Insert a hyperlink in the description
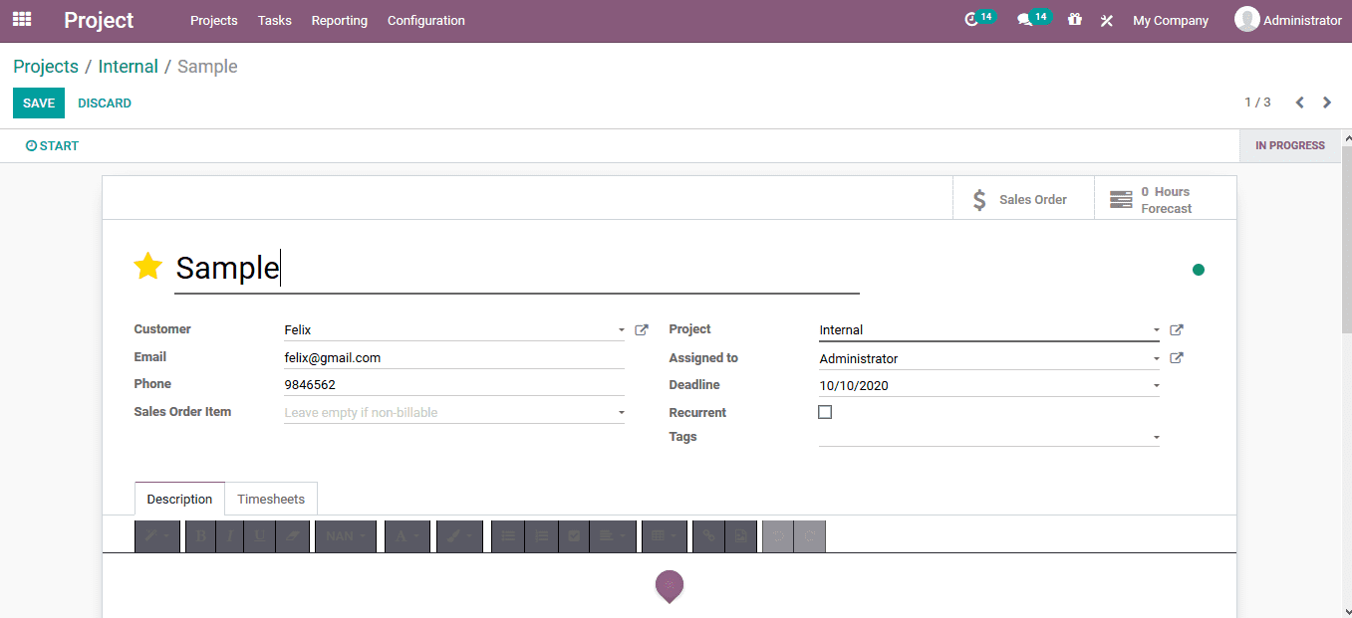The image size is (1352, 618). [707, 535]
